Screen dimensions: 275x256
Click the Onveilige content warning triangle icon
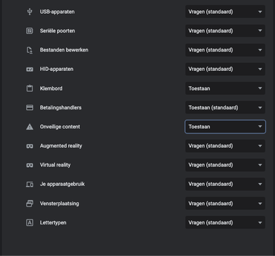click(30, 127)
